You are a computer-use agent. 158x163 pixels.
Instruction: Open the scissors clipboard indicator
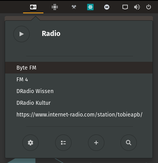(x=74, y=7)
